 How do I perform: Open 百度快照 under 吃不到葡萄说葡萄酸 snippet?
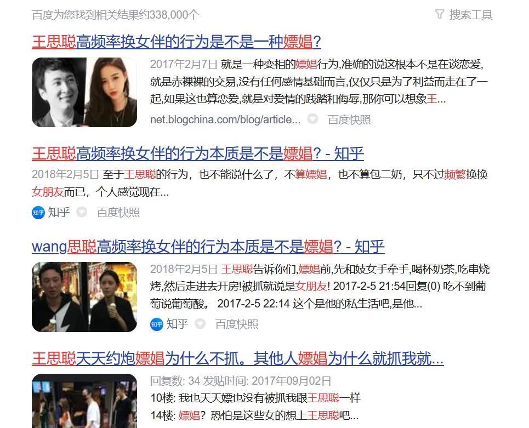tap(236, 324)
